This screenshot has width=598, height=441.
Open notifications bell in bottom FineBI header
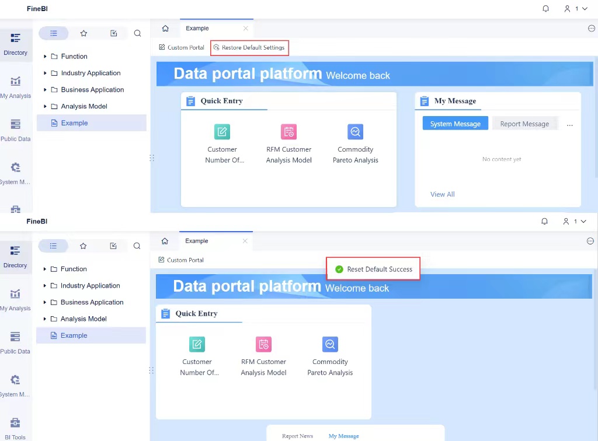[x=545, y=221]
